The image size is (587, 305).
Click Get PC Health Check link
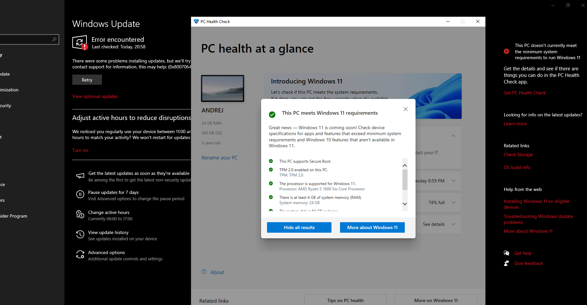coord(525,93)
